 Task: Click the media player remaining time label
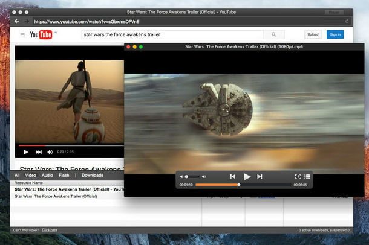coord(300,185)
